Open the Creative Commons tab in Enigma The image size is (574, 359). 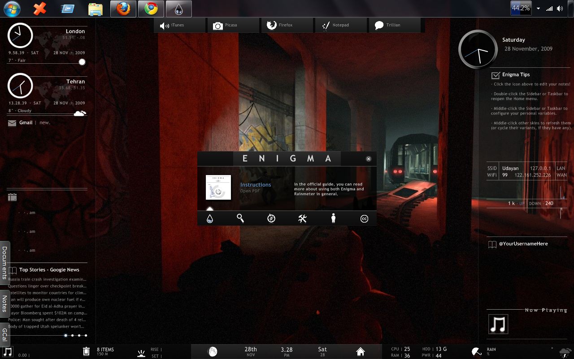pos(364,219)
